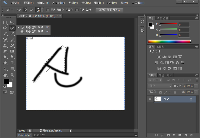Toggle pixel layer filter
This screenshot has width=200, height=138.
(168, 80)
